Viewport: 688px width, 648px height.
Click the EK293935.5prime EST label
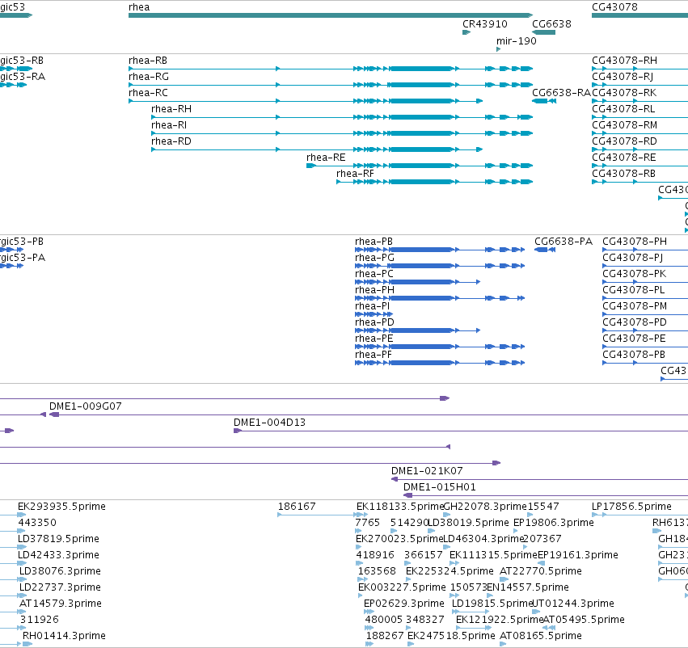tap(62, 507)
